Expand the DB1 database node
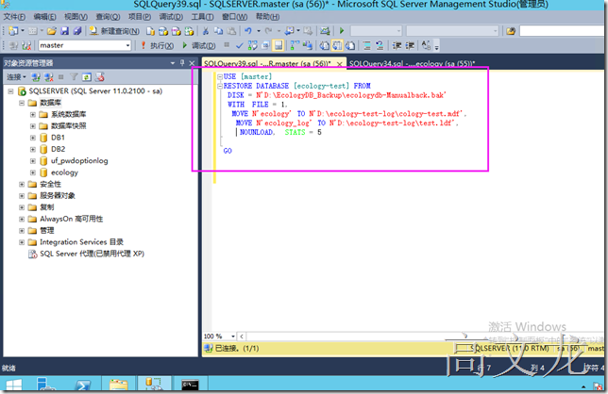Image resolution: width=608 pixels, height=394 pixels. [33, 138]
